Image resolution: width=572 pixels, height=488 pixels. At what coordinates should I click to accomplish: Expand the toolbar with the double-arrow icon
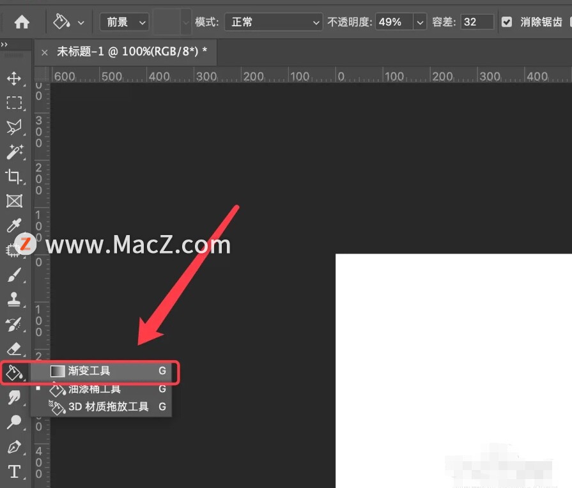(4, 45)
